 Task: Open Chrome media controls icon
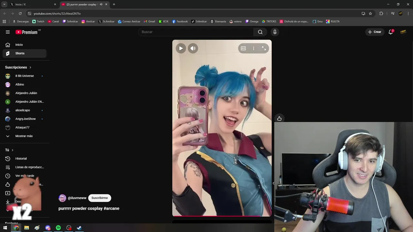tap(393, 14)
